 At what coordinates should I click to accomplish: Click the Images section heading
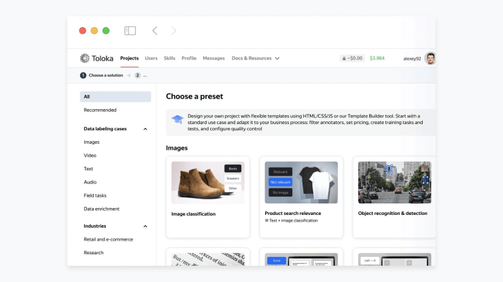(x=177, y=148)
